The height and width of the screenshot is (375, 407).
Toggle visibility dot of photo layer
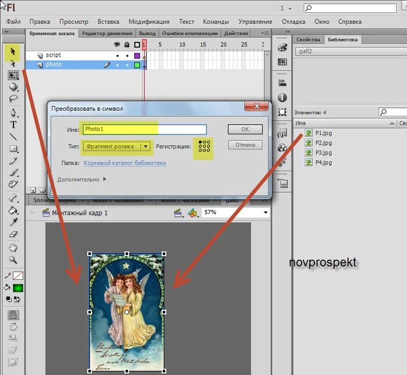click(117, 65)
